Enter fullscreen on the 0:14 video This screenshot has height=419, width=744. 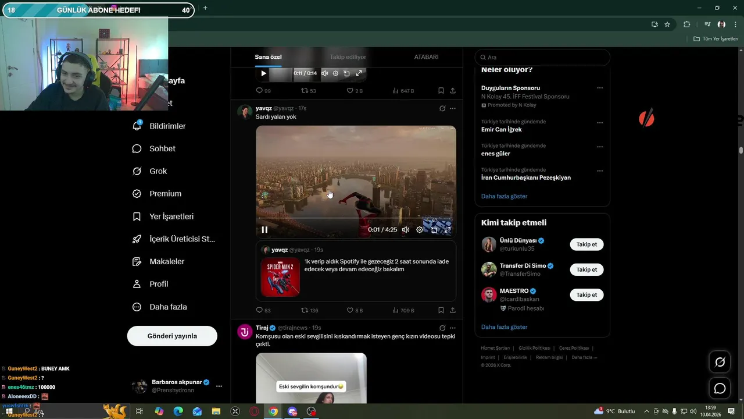(x=359, y=73)
